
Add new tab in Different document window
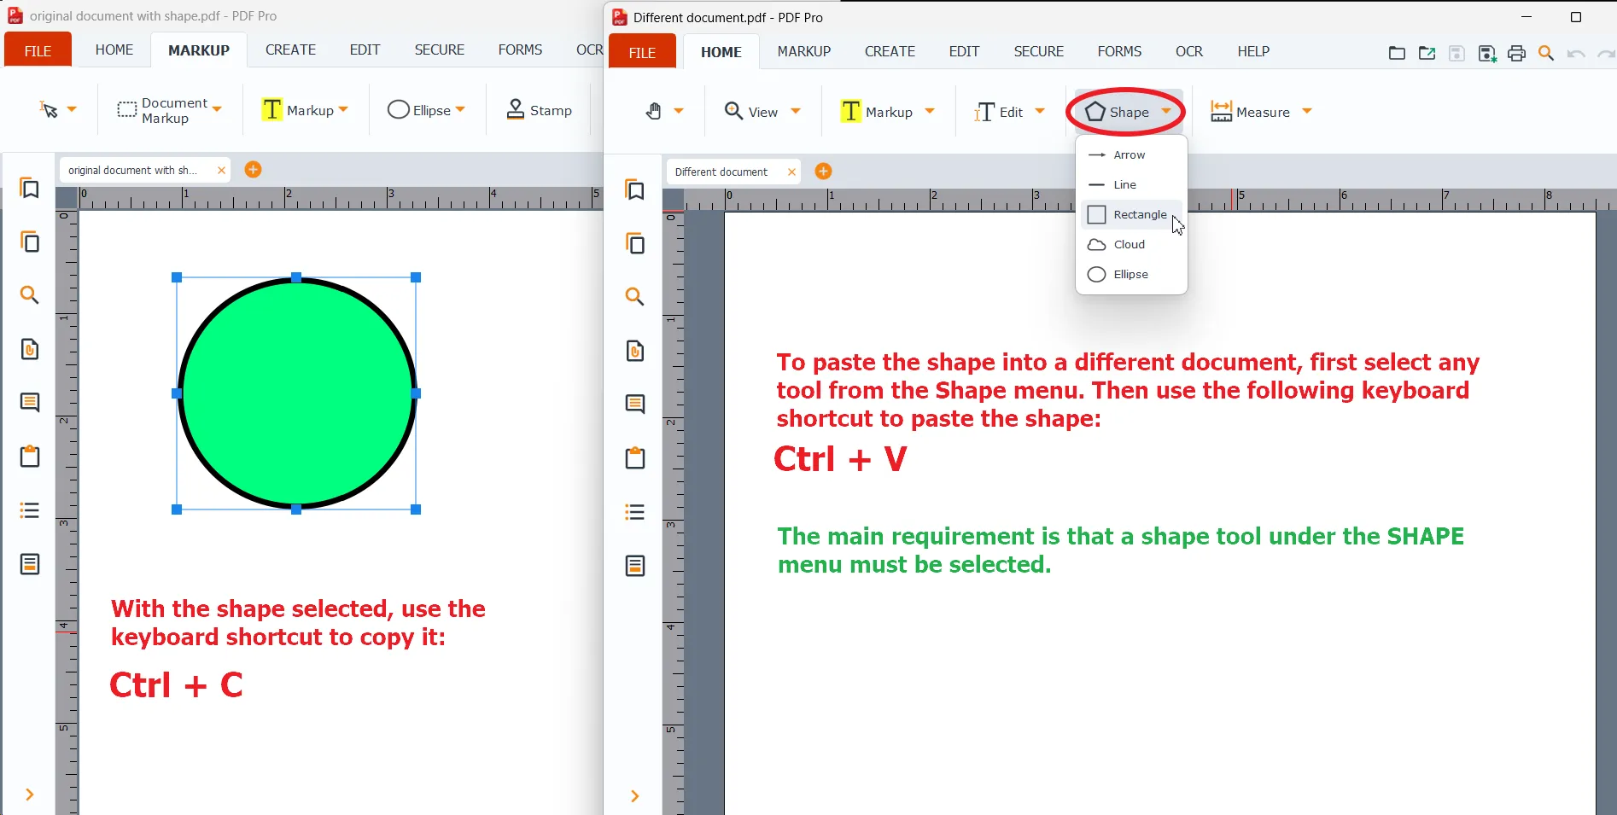tap(823, 172)
